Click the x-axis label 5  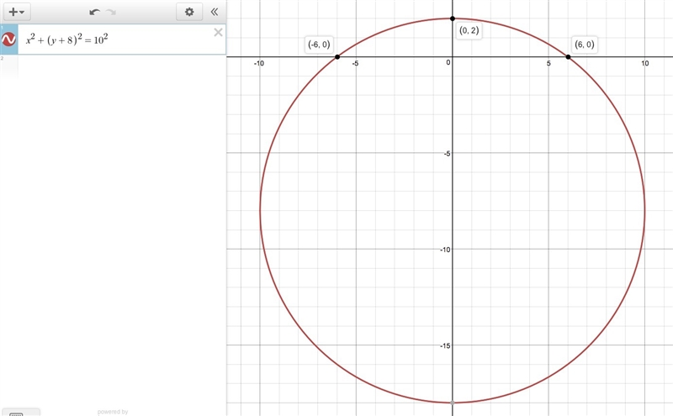(548, 64)
